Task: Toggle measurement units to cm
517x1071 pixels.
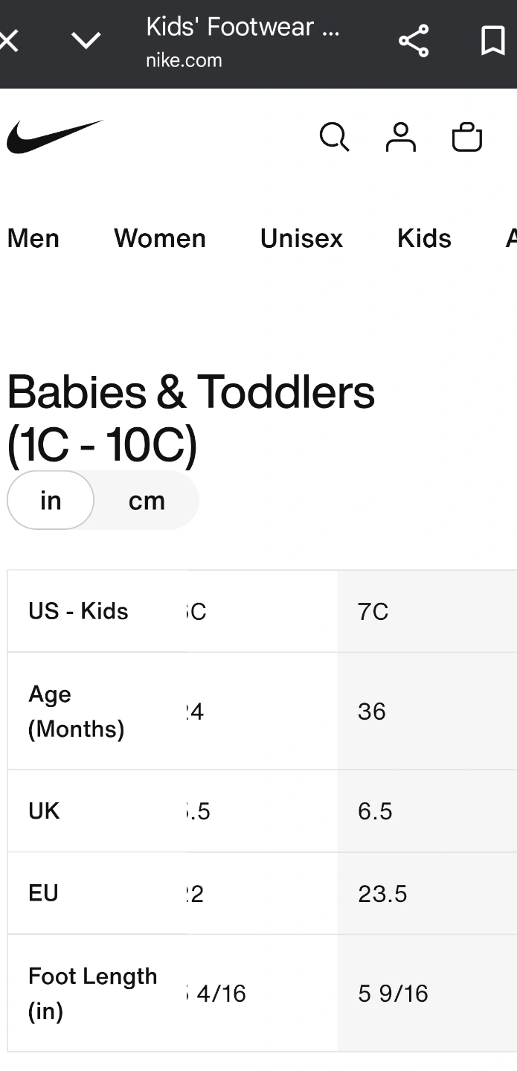Action: click(147, 500)
